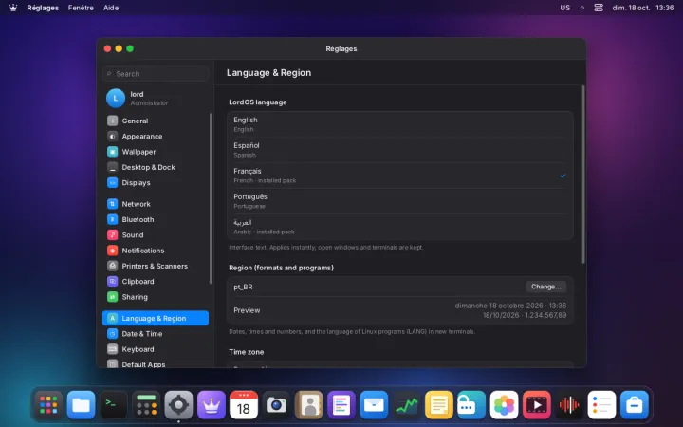The height and width of the screenshot is (427, 683).
Task: Select the Sharing icon in the sidebar
Action: pyautogui.click(x=112, y=297)
